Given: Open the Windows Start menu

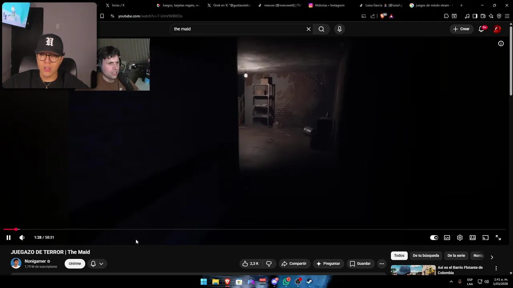Looking at the screenshot, I should pos(204,282).
